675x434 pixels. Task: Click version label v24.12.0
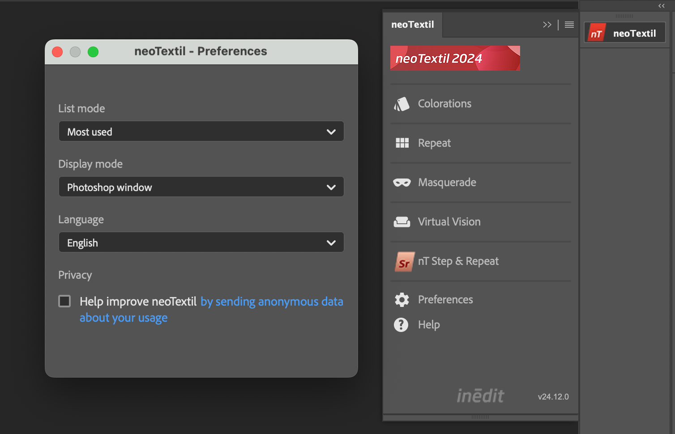pyautogui.click(x=553, y=397)
